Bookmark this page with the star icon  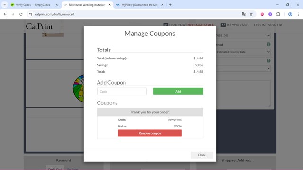(251, 14)
